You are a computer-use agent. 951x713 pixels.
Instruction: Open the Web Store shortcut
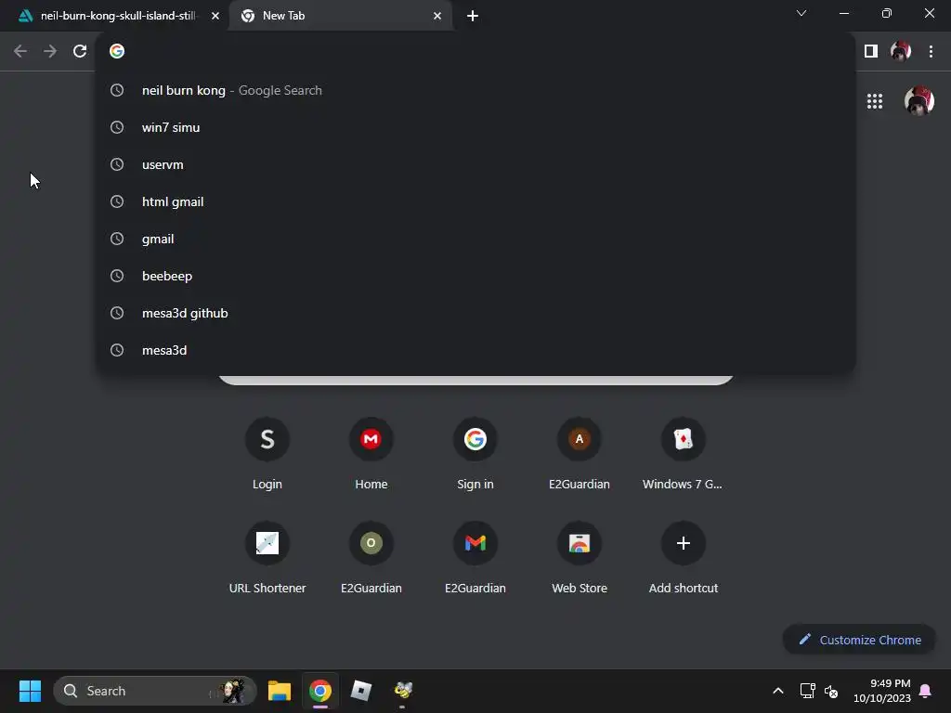click(x=580, y=558)
